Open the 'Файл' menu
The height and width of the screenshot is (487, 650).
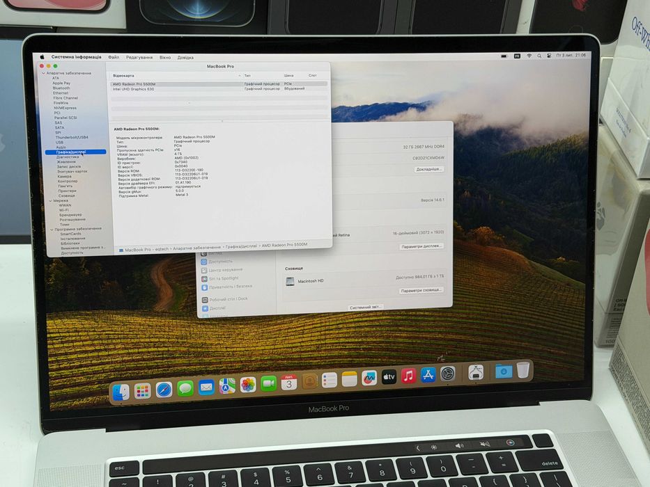point(114,57)
